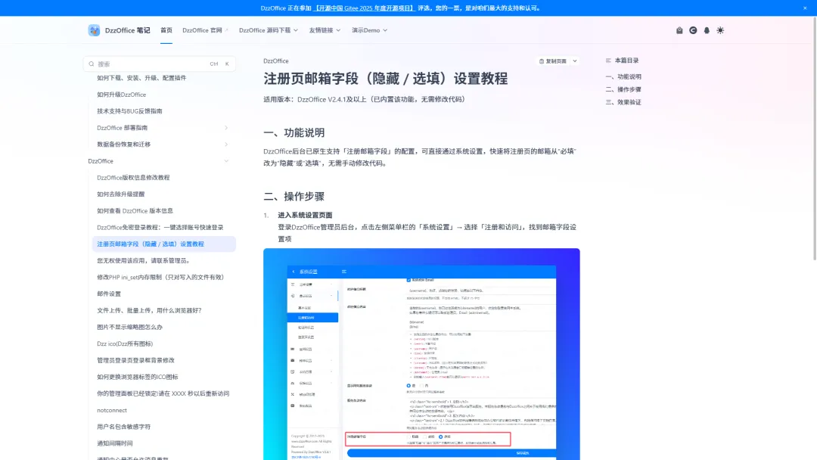Focus the 搜索 search input field
817x460 pixels.
(160, 64)
